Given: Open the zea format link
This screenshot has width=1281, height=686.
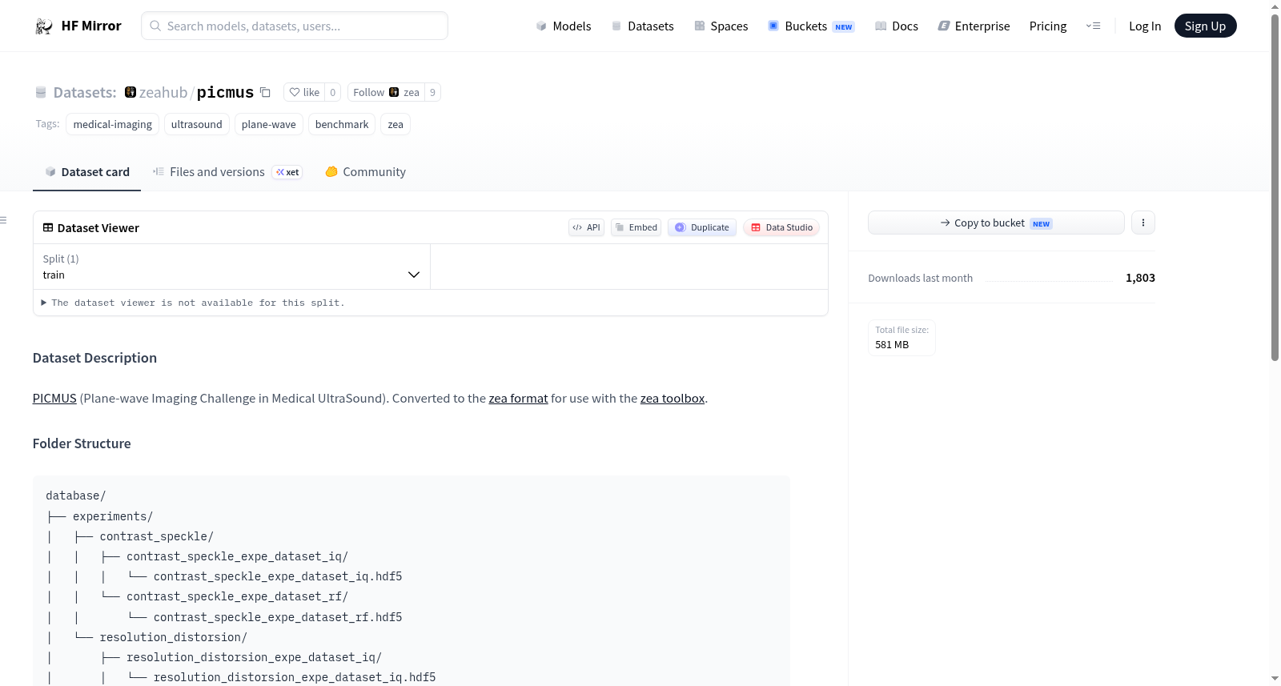Looking at the screenshot, I should 518,399.
